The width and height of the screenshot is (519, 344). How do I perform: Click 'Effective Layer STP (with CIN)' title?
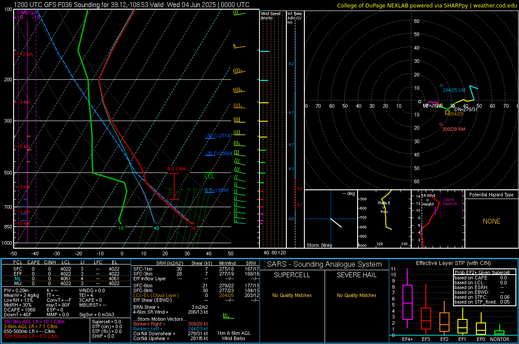click(453, 263)
